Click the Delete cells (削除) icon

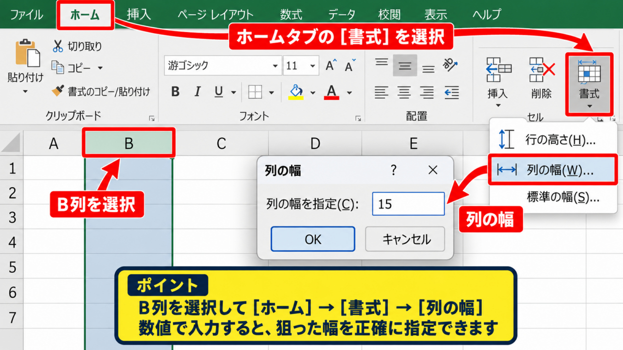pos(542,70)
